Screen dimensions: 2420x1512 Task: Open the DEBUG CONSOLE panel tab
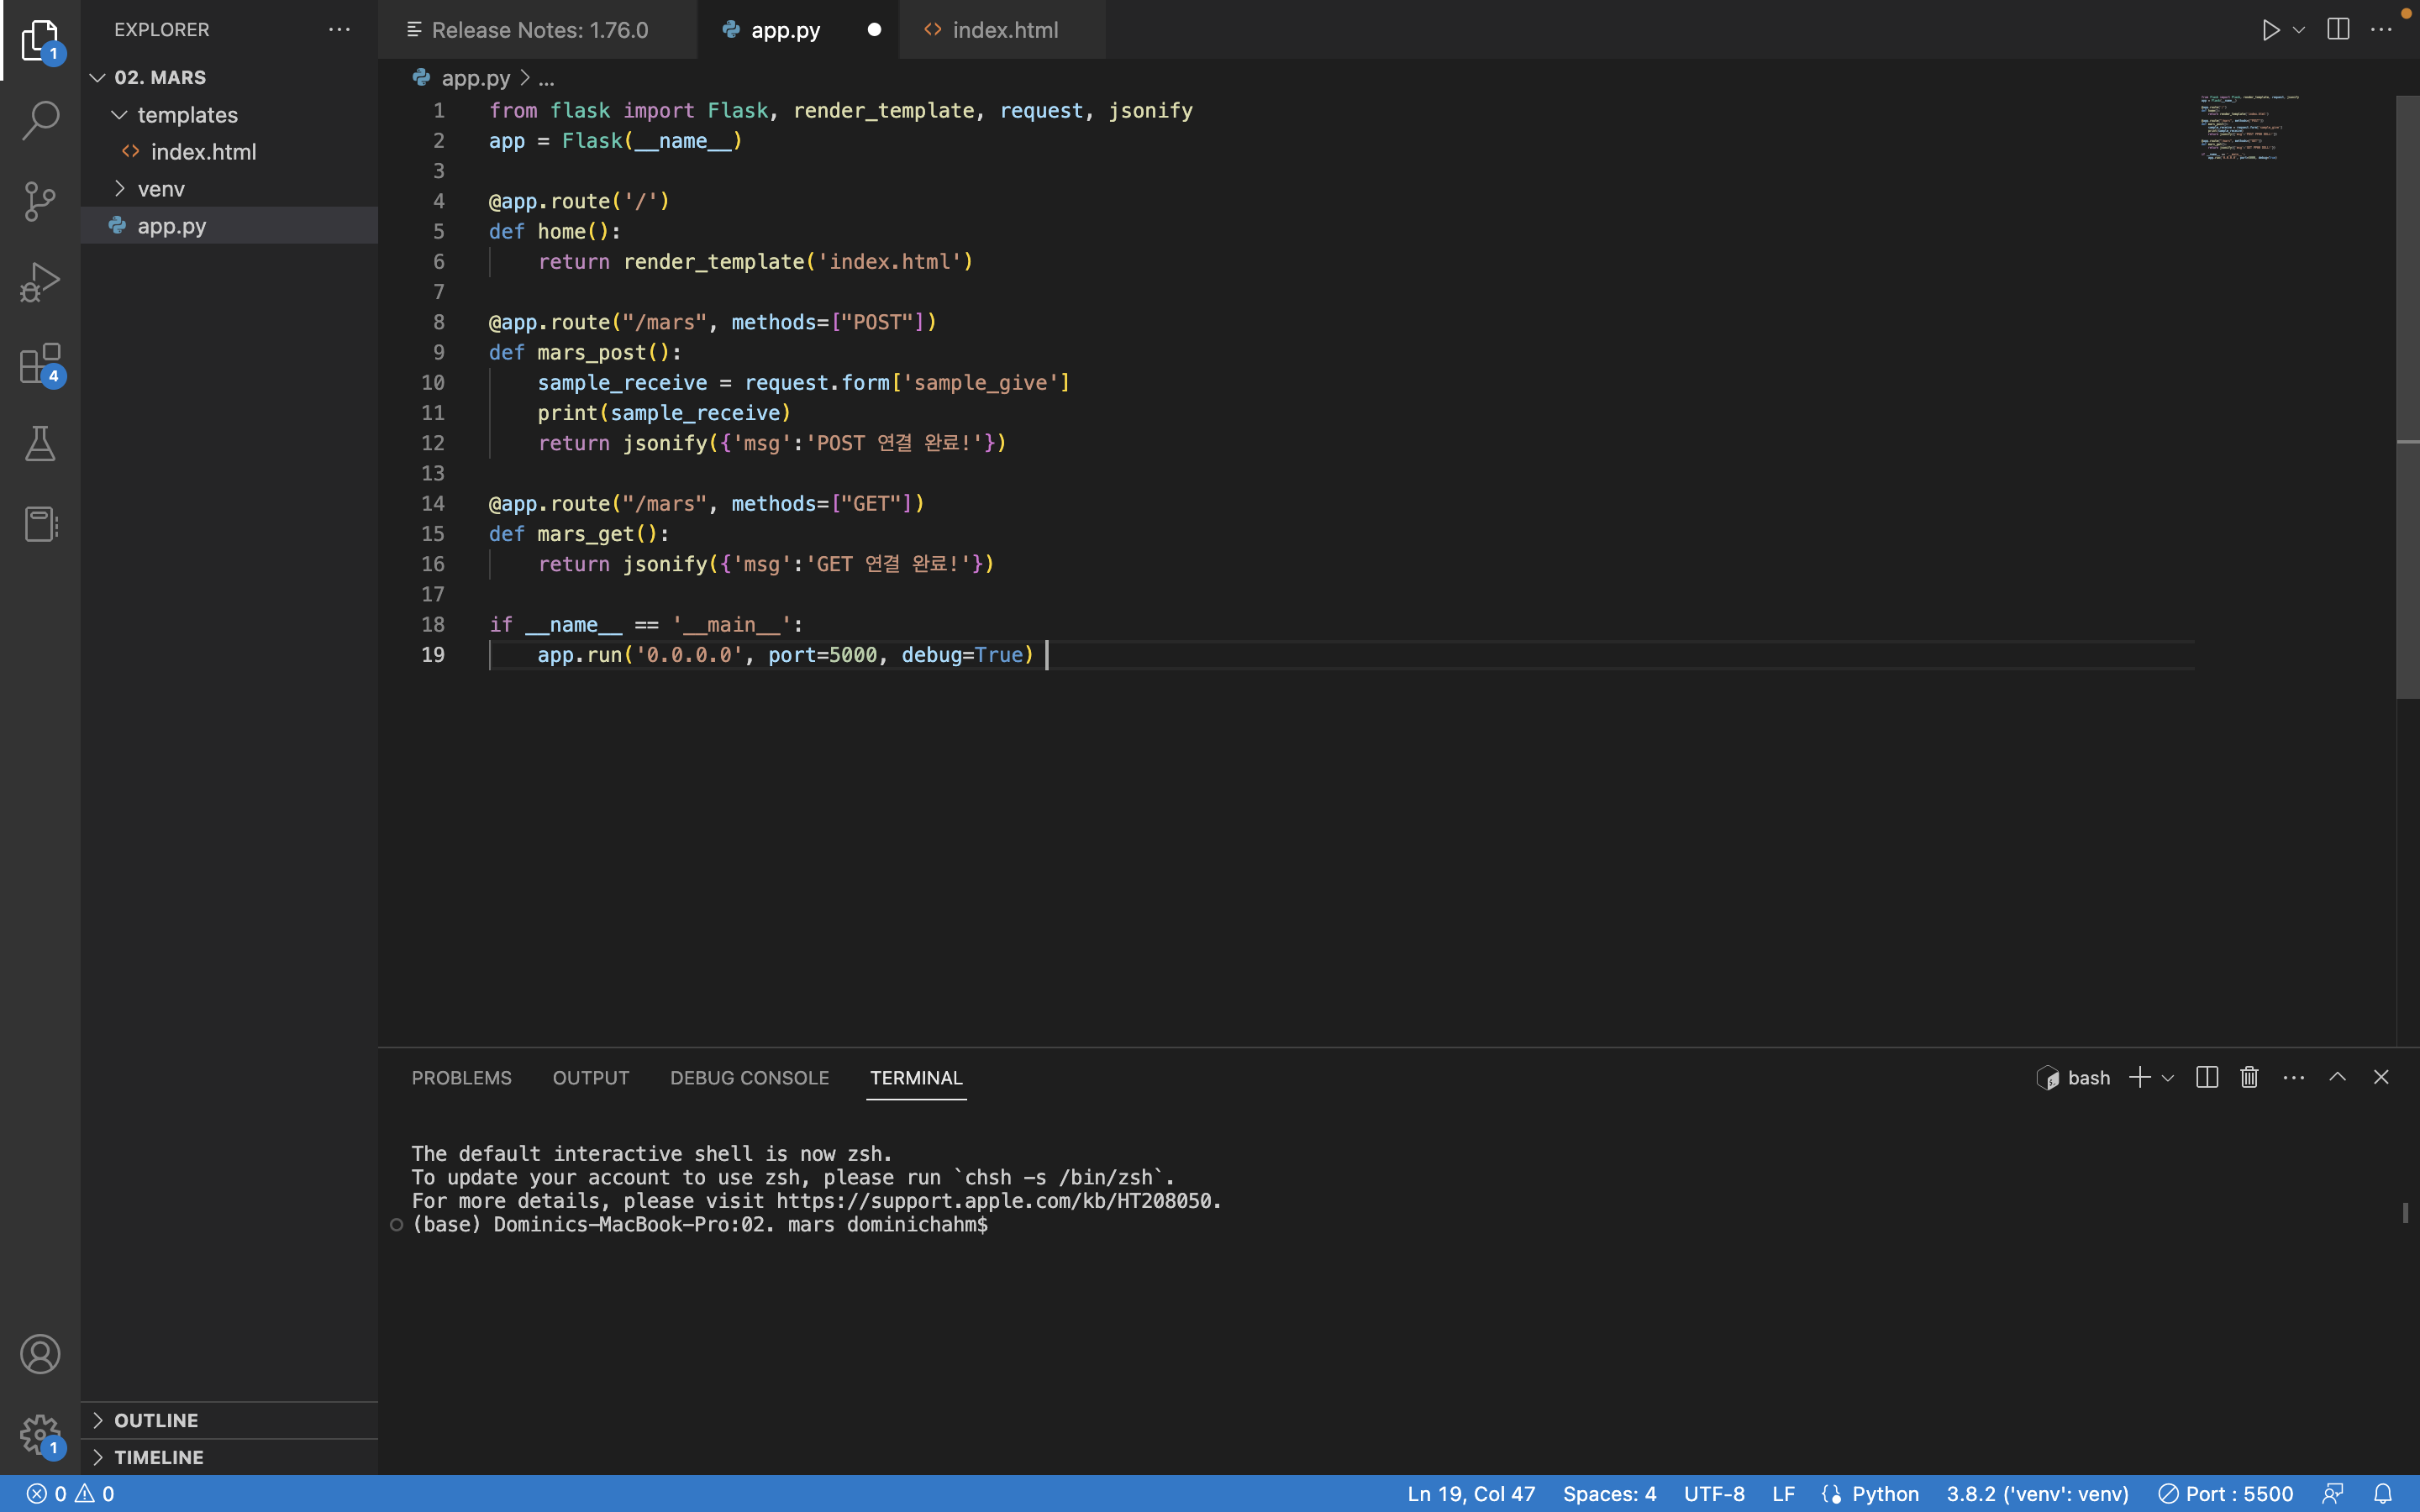pyautogui.click(x=749, y=1078)
